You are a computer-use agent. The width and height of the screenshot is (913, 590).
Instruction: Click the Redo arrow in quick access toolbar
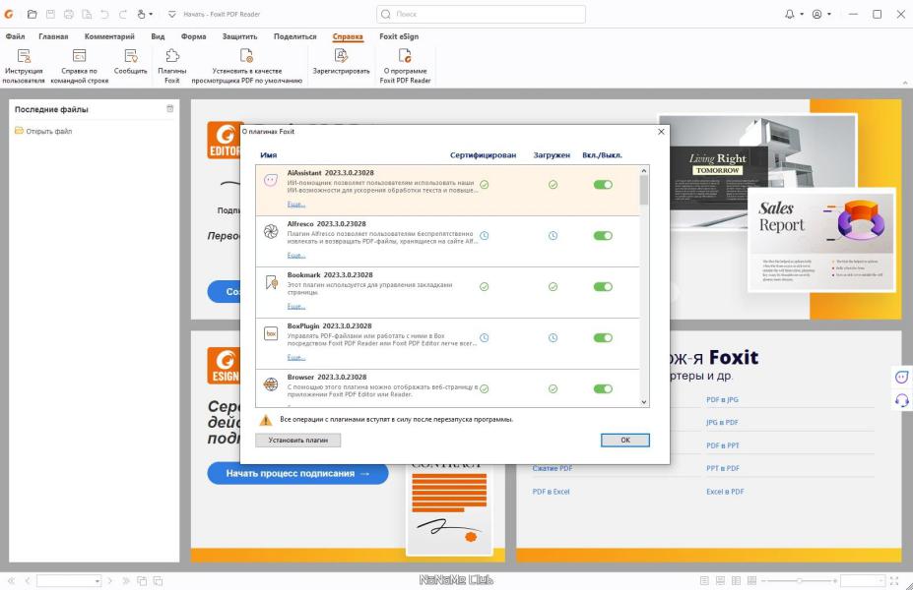(123, 14)
